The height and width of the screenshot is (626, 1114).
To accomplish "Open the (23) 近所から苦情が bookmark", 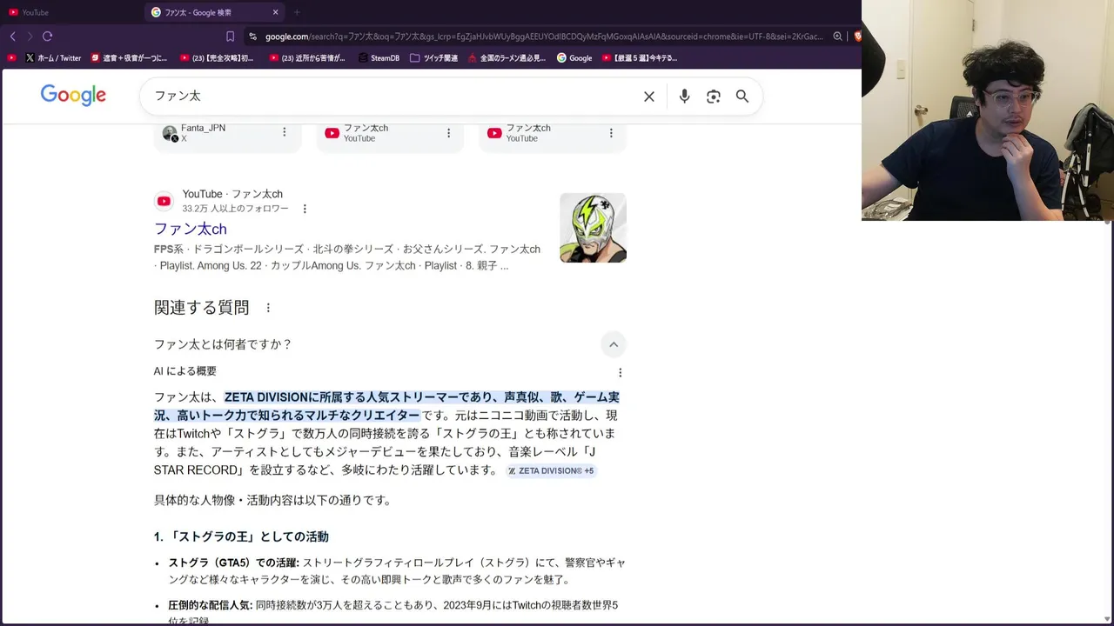I will (x=307, y=58).
